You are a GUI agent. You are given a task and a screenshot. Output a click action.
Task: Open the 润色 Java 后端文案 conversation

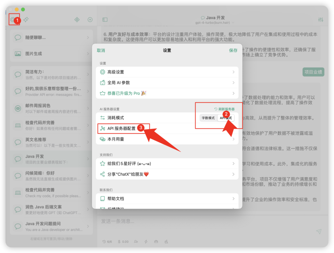(51, 210)
